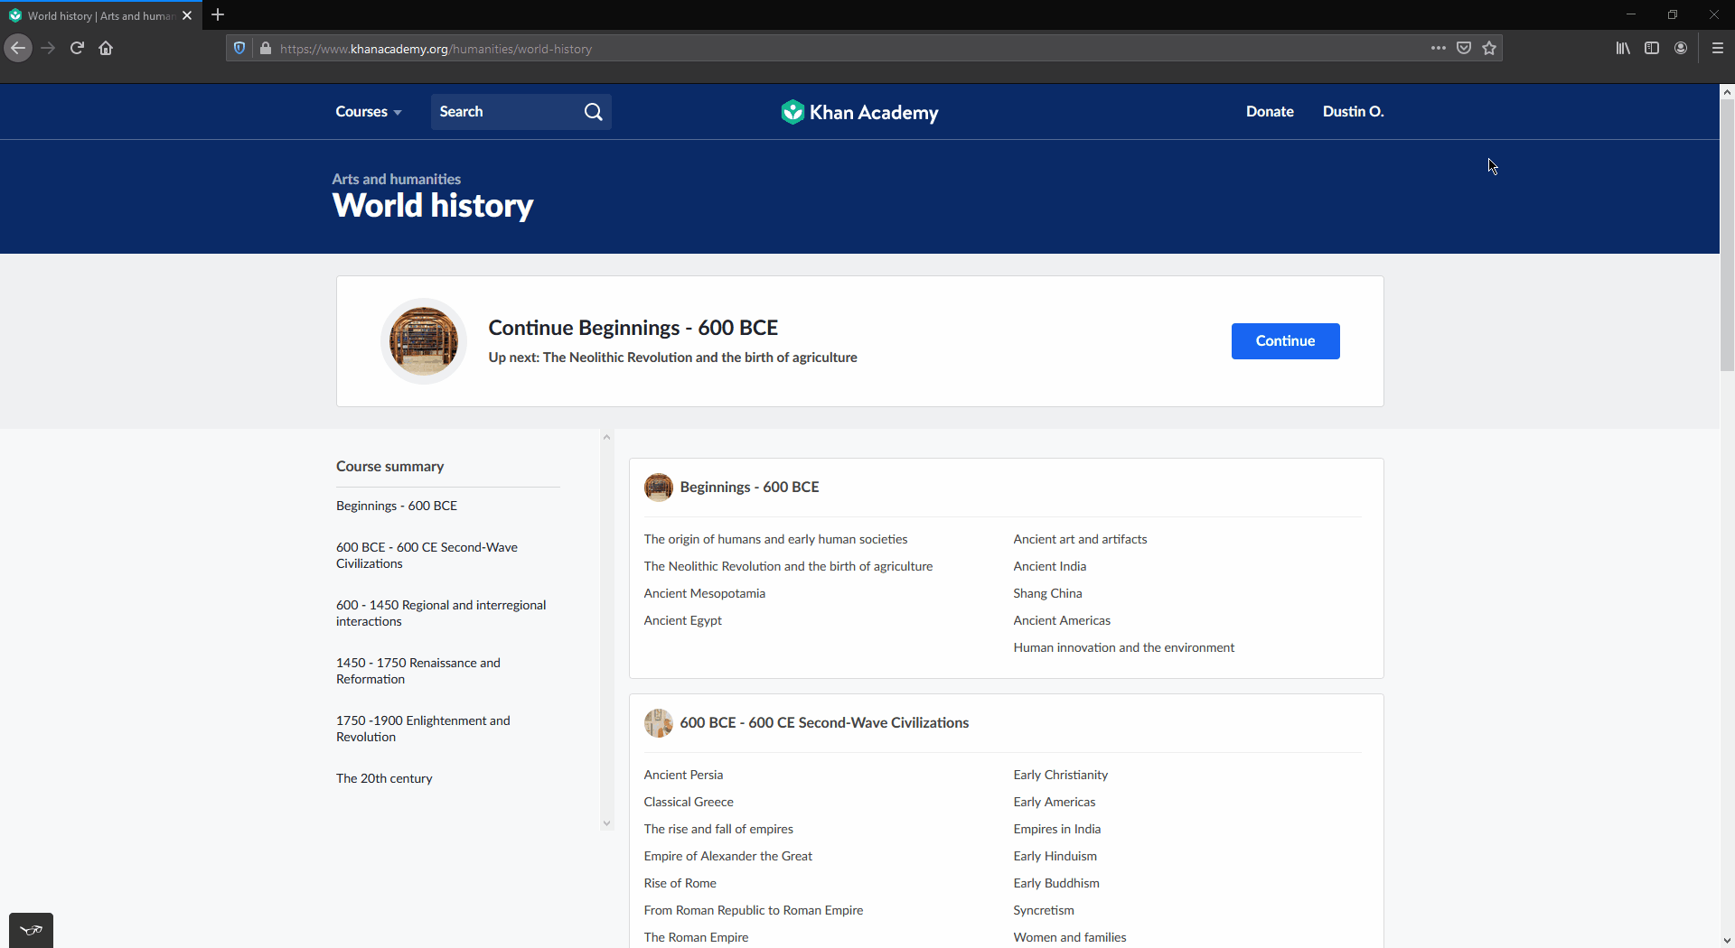View site security via padlock icon
This screenshot has height=948, width=1735.
266,49
